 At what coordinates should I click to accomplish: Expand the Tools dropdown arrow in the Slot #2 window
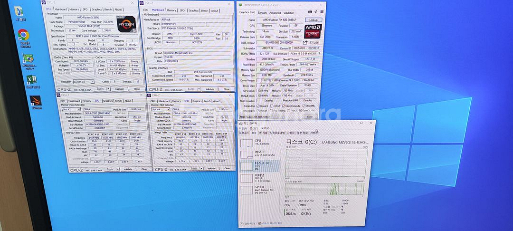[x=118, y=169]
